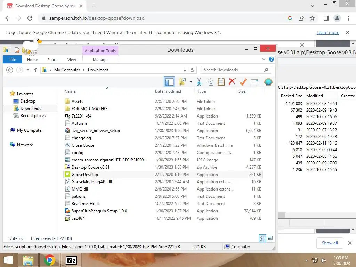Image resolution: width=356 pixels, height=267 pixels.
Task: Sort files by the Name column
Action: (x=70, y=91)
